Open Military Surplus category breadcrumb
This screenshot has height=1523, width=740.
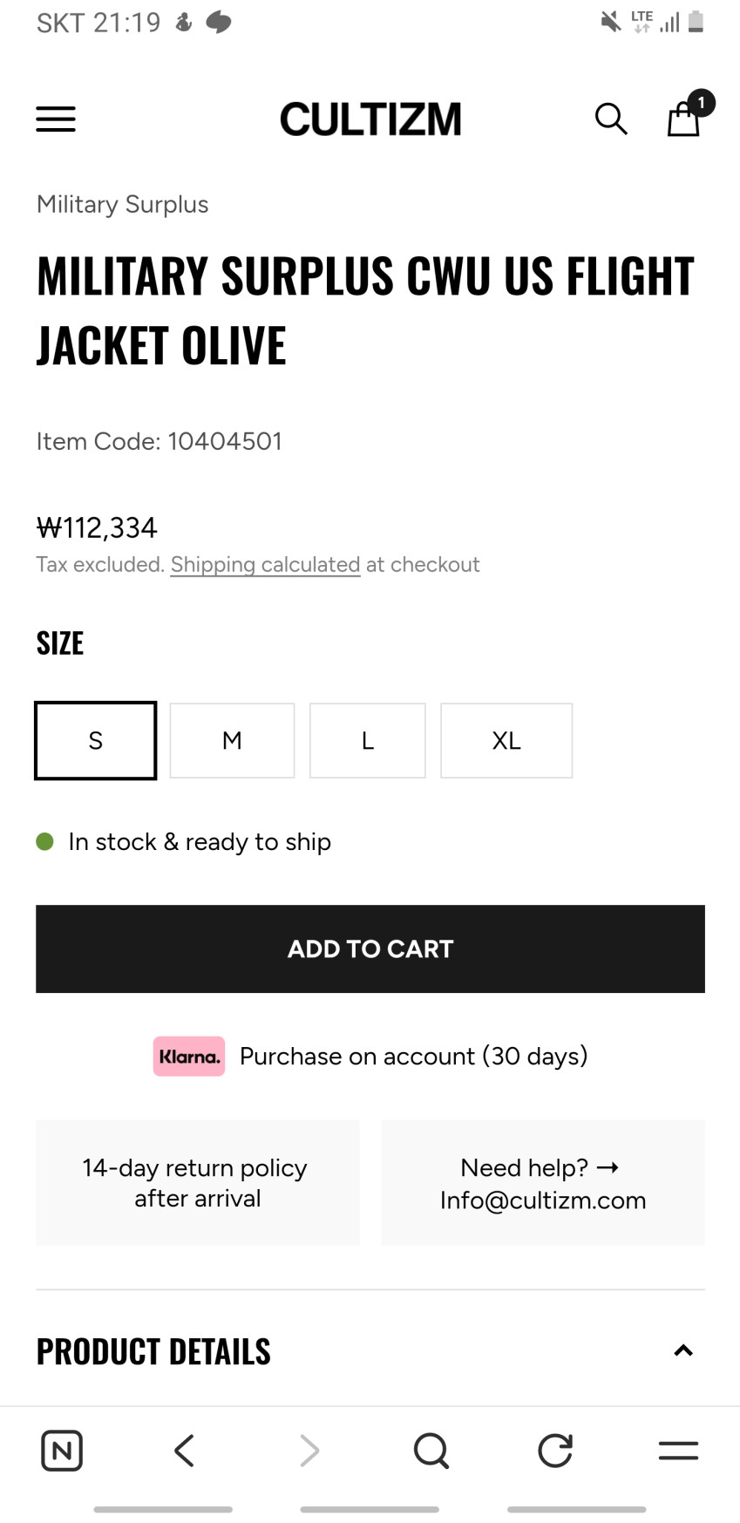tap(123, 204)
